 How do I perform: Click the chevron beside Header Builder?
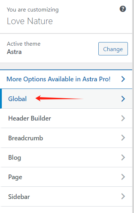[x=123, y=118]
